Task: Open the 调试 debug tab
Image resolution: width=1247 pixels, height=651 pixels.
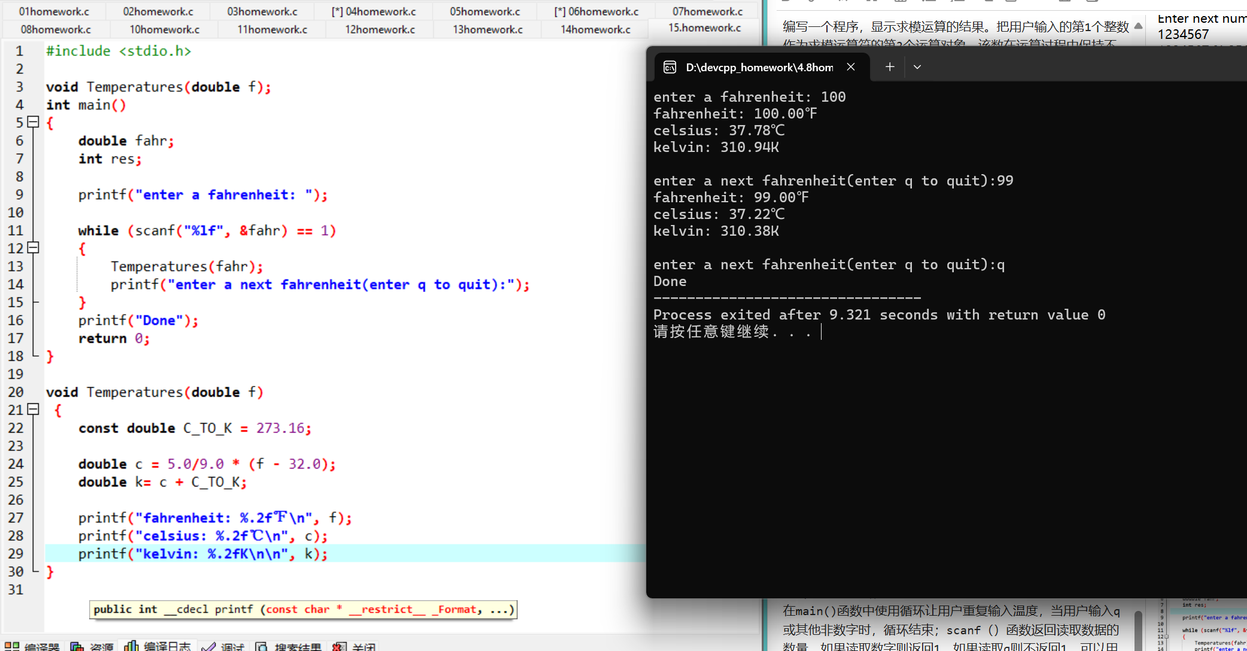Action: 224,646
